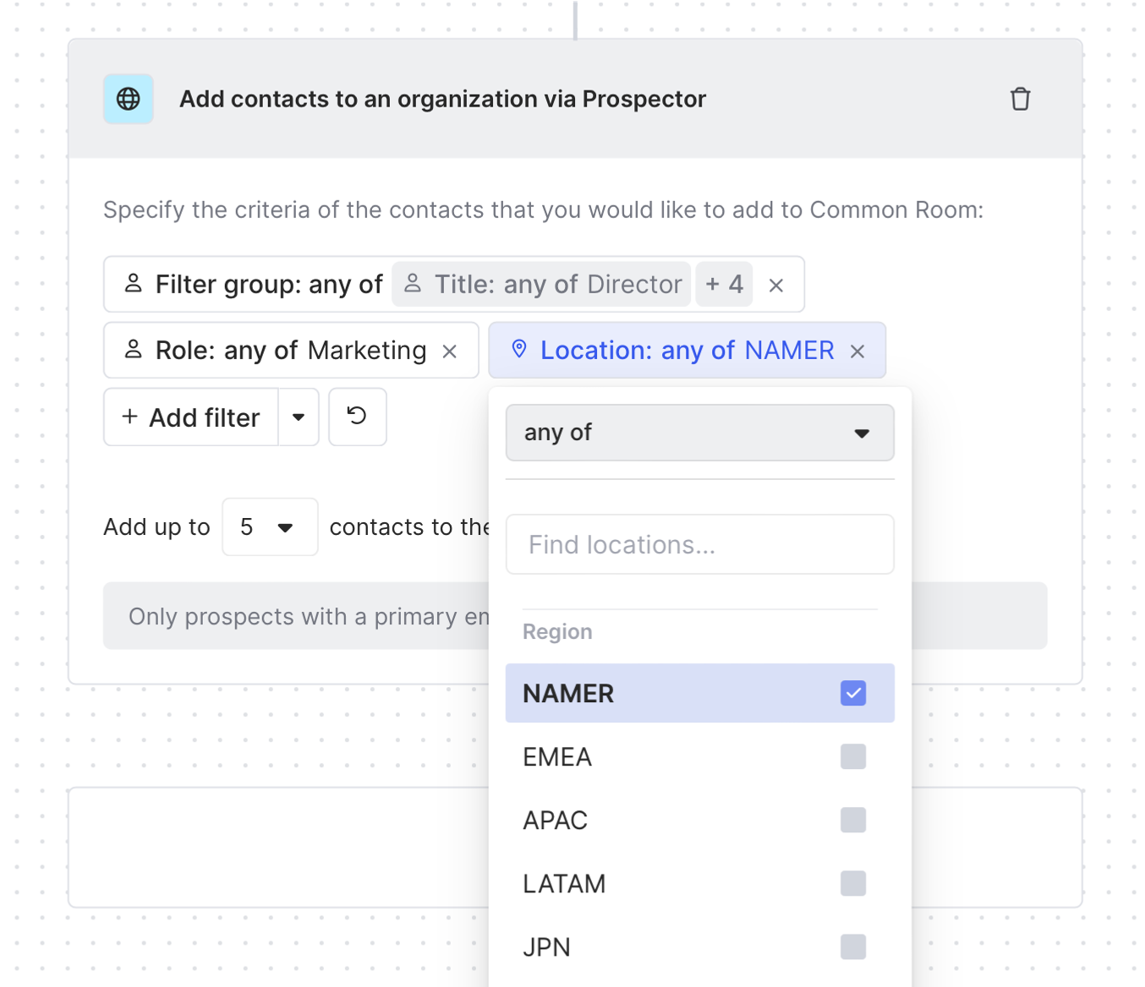Open the 'any of' operator dropdown

(x=699, y=433)
